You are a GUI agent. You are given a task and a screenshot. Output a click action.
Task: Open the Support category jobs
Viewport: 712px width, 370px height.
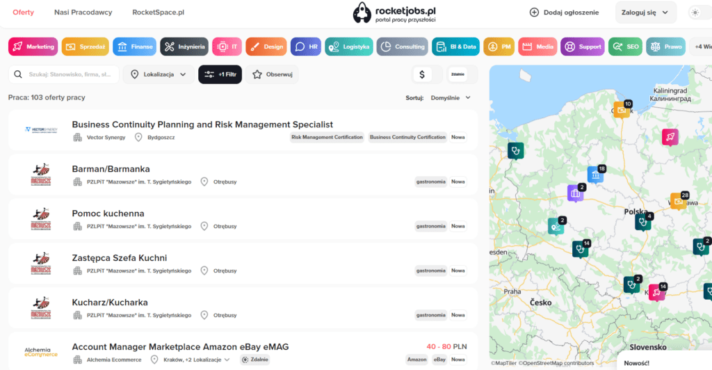pos(582,47)
